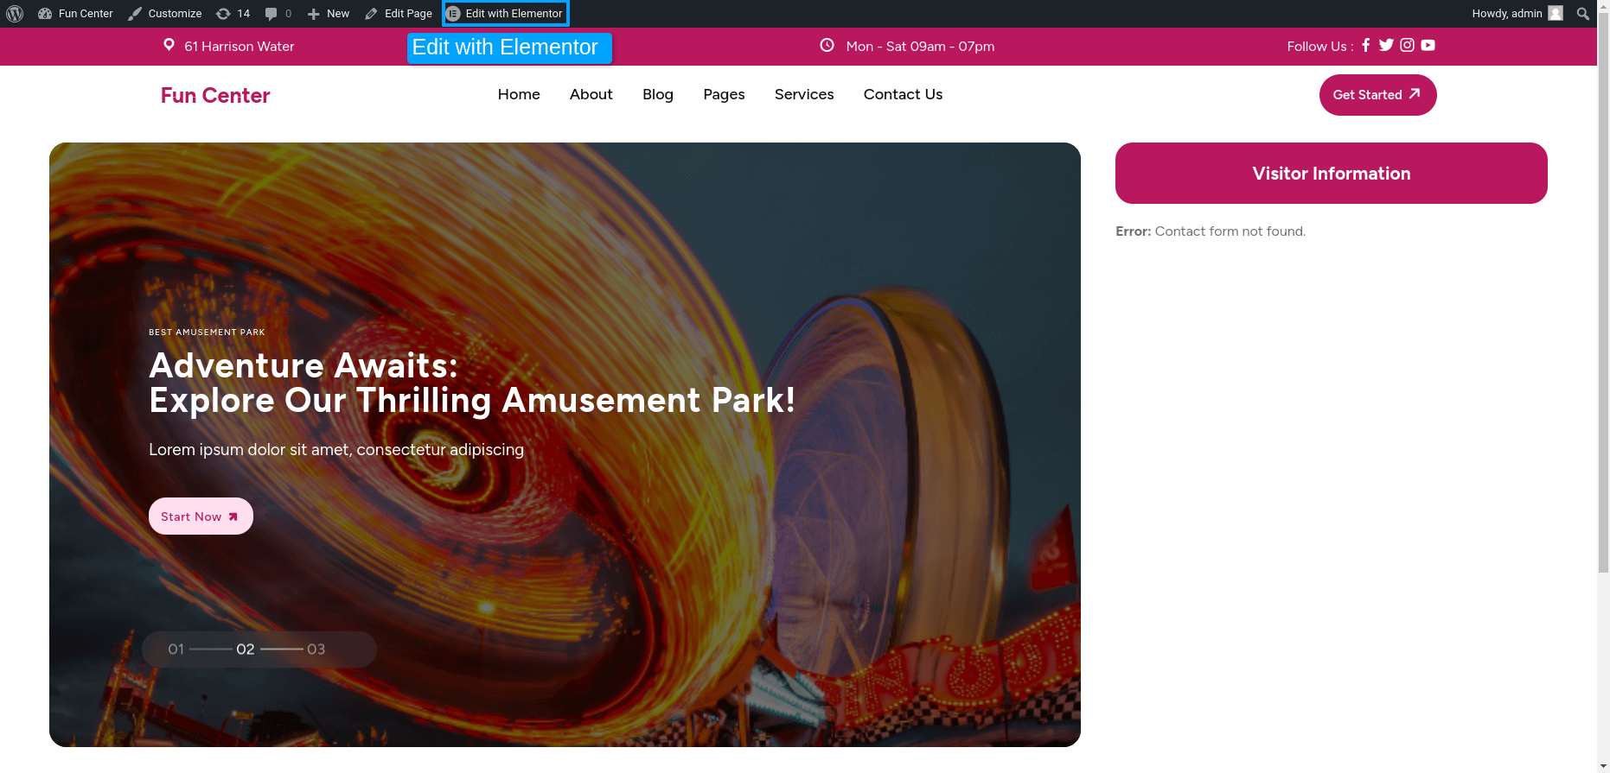Image resolution: width=1610 pixels, height=773 pixels.
Task: Open the Pages navigation menu
Action: coord(724,94)
